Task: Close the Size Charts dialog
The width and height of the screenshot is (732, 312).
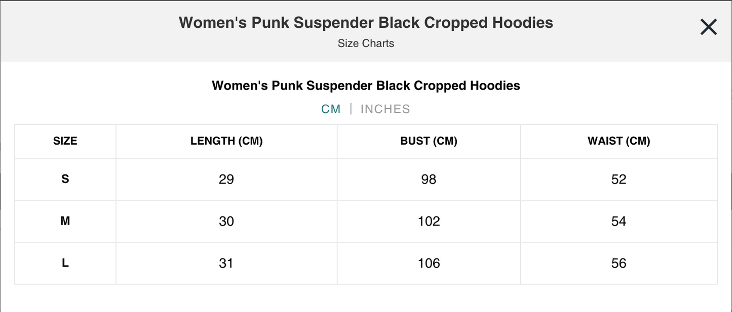Action: (x=708, y=26)
